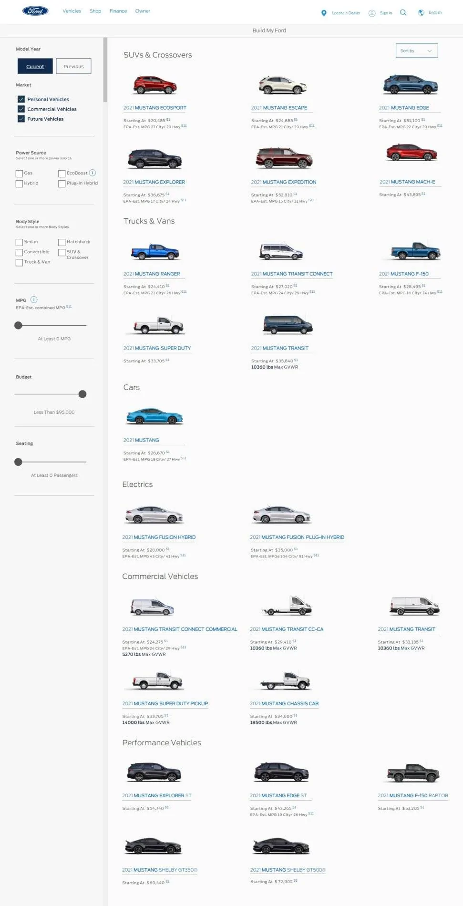Open the Shop menu
Image resolution: width=463 pixels, height=906 pixels.
(x=95, y=11)
